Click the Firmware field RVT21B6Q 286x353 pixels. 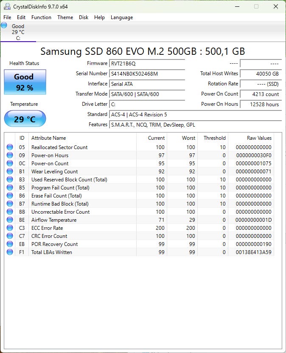147,63
